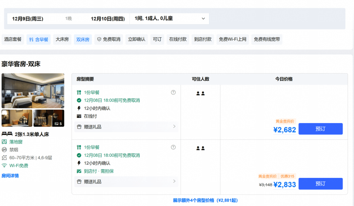View the armchair room thumbnail
This screenshot has width=354, height=206.
tap(17, 118)
